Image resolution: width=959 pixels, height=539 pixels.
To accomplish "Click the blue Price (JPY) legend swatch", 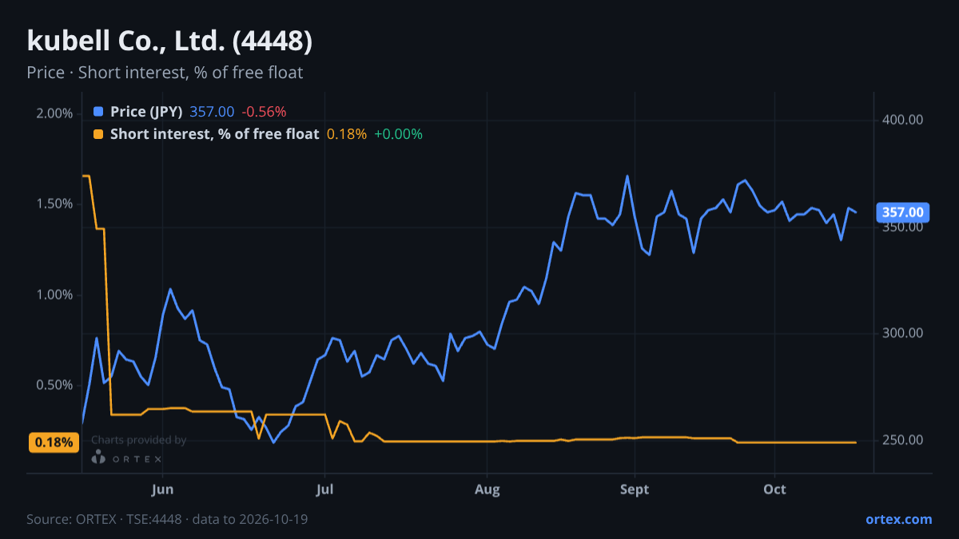I will 98,112.
